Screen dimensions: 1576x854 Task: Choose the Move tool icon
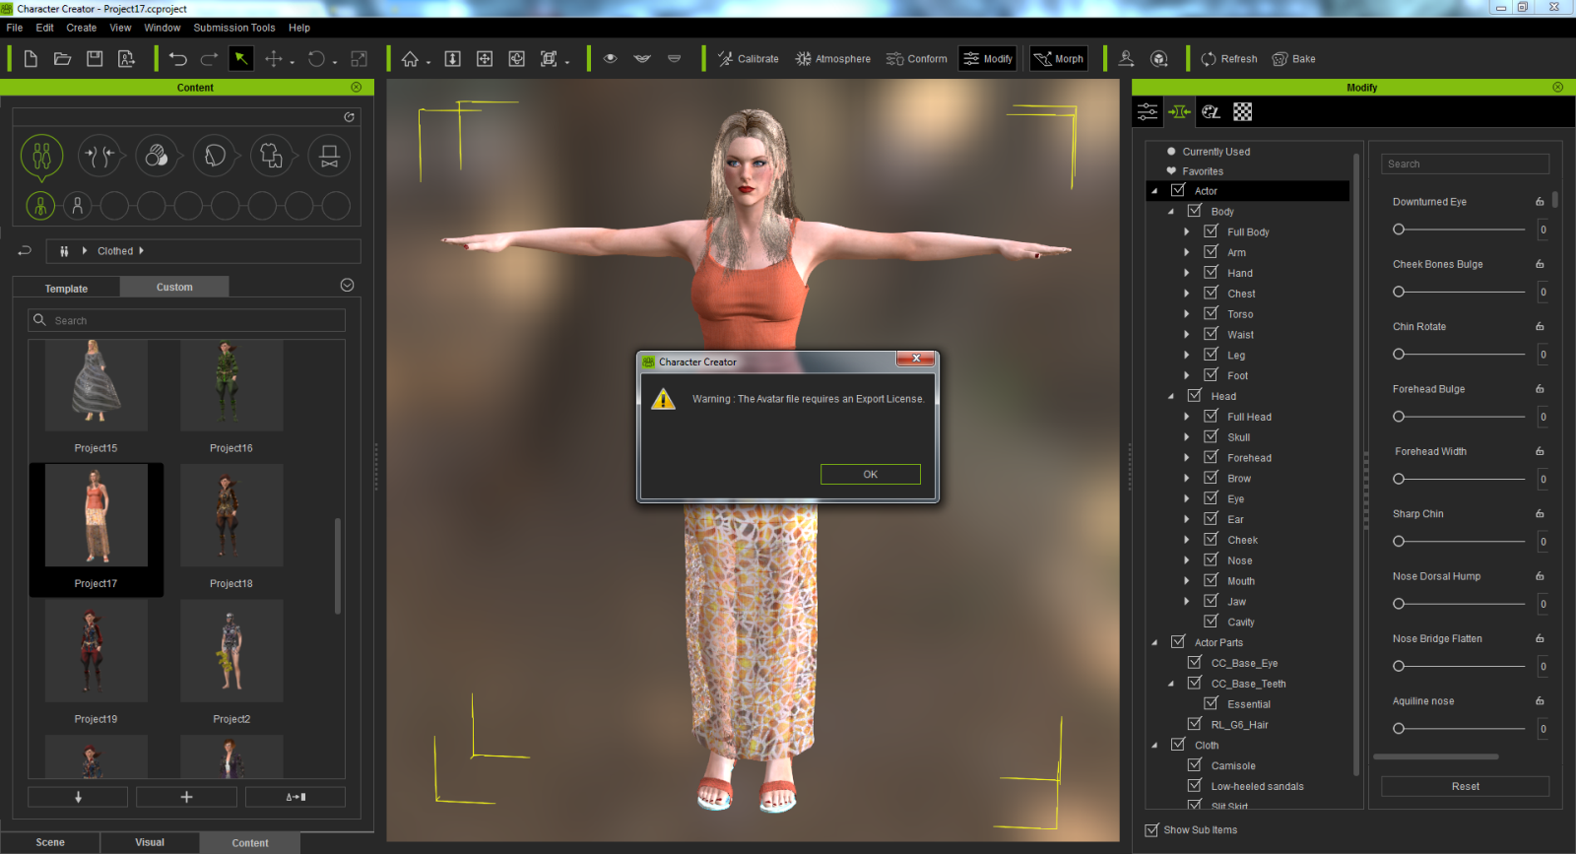[273, 59]
